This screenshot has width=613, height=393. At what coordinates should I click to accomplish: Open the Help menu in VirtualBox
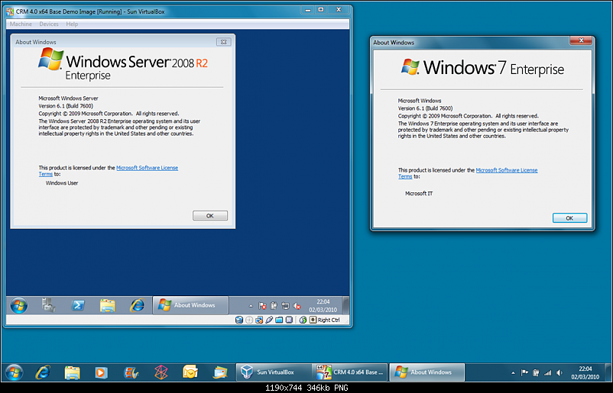pyautogui.click(x=72, y=24)
